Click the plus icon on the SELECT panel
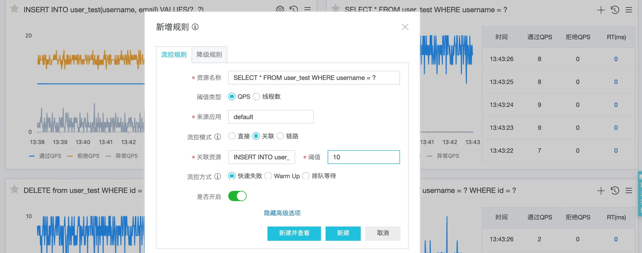The height and width of the screenshot is (253, 642). pos(601,10)
